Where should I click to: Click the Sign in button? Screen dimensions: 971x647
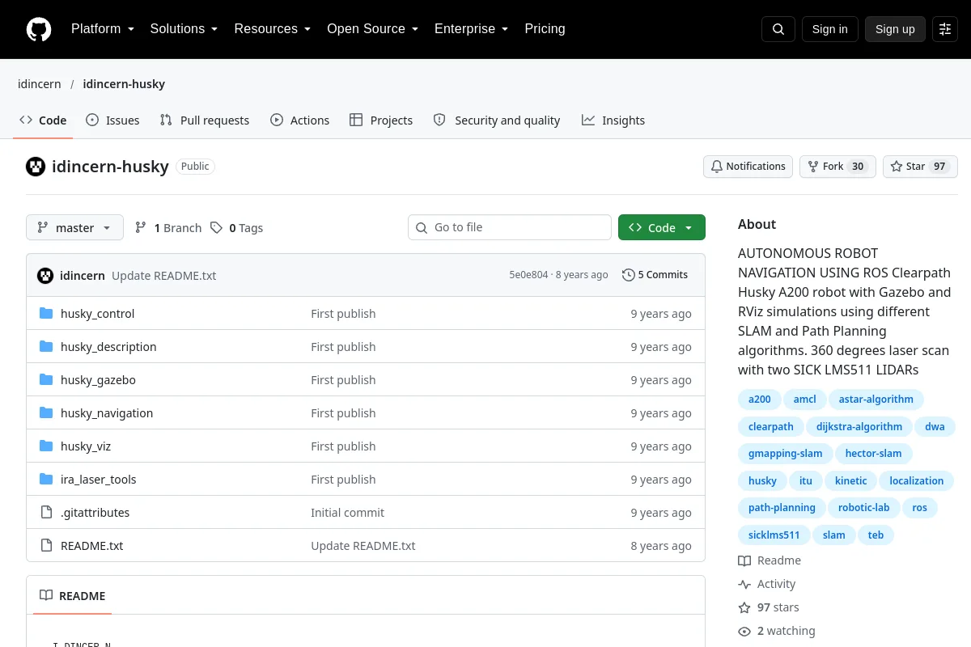coord(829,29)
